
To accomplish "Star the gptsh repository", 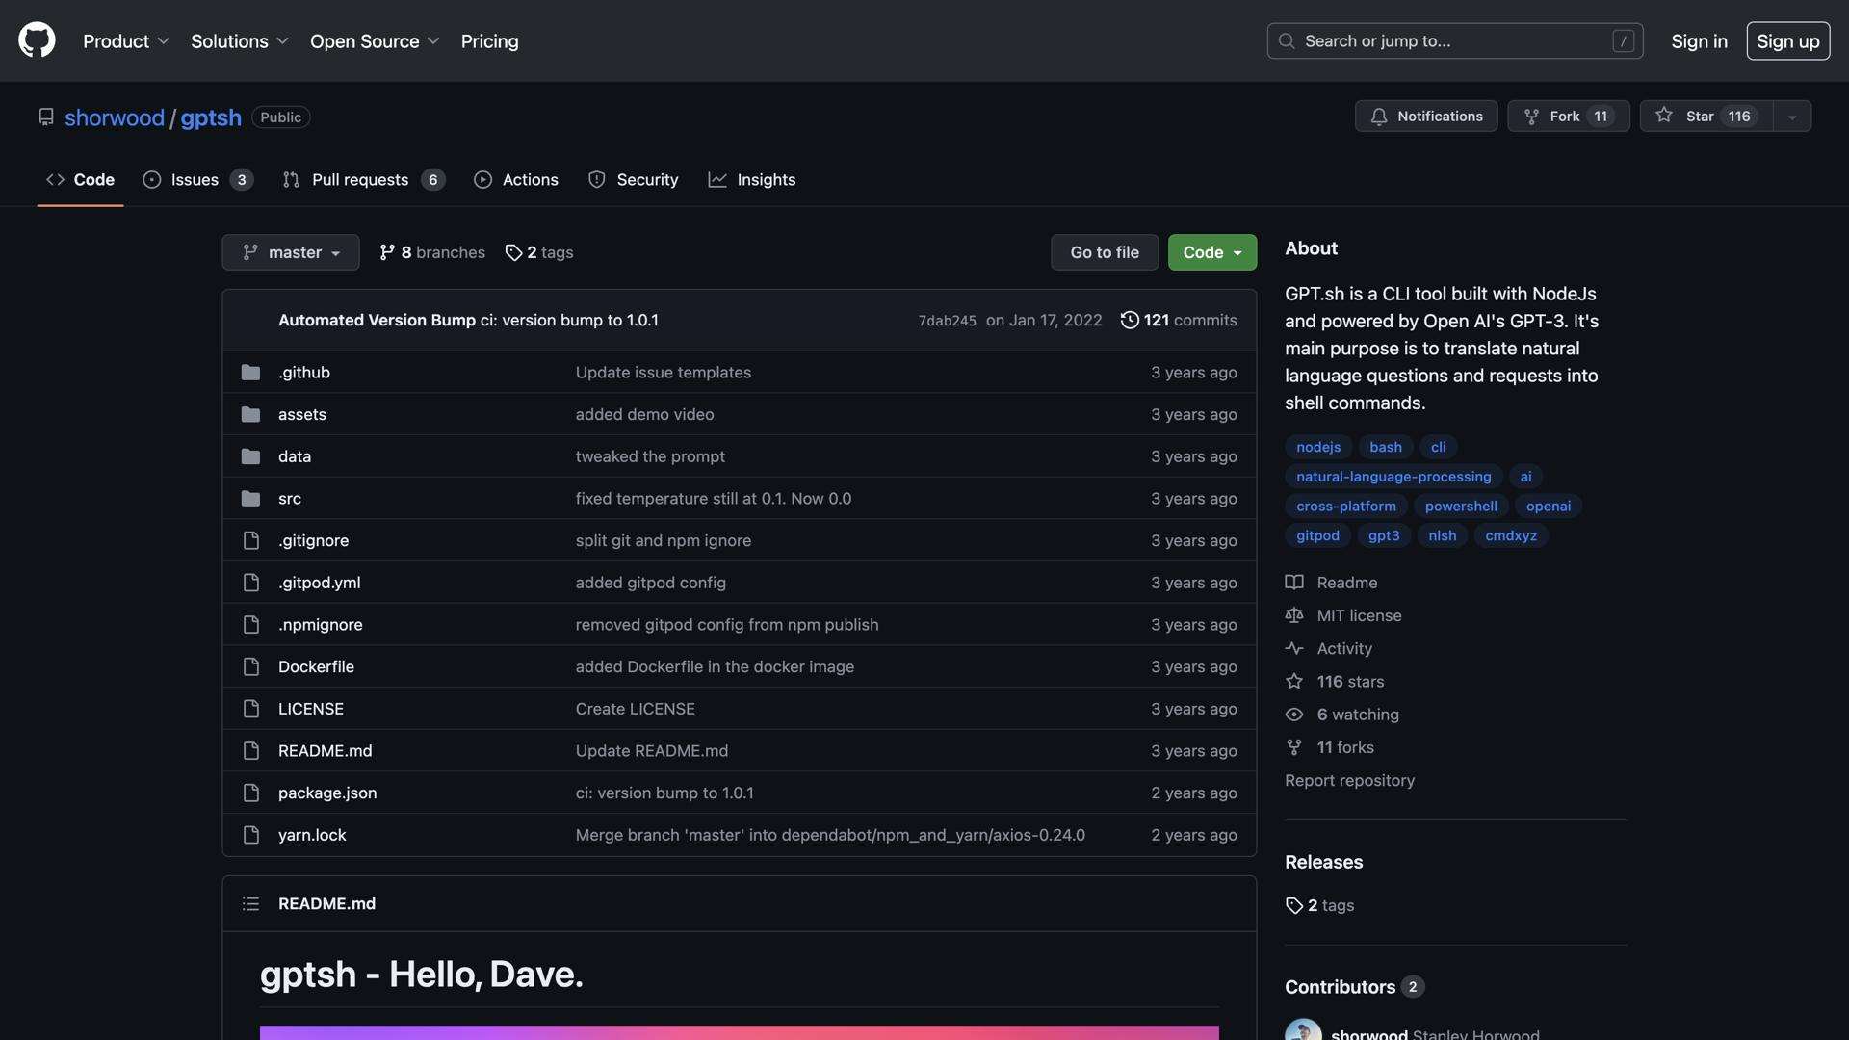I will point(1706,116).
